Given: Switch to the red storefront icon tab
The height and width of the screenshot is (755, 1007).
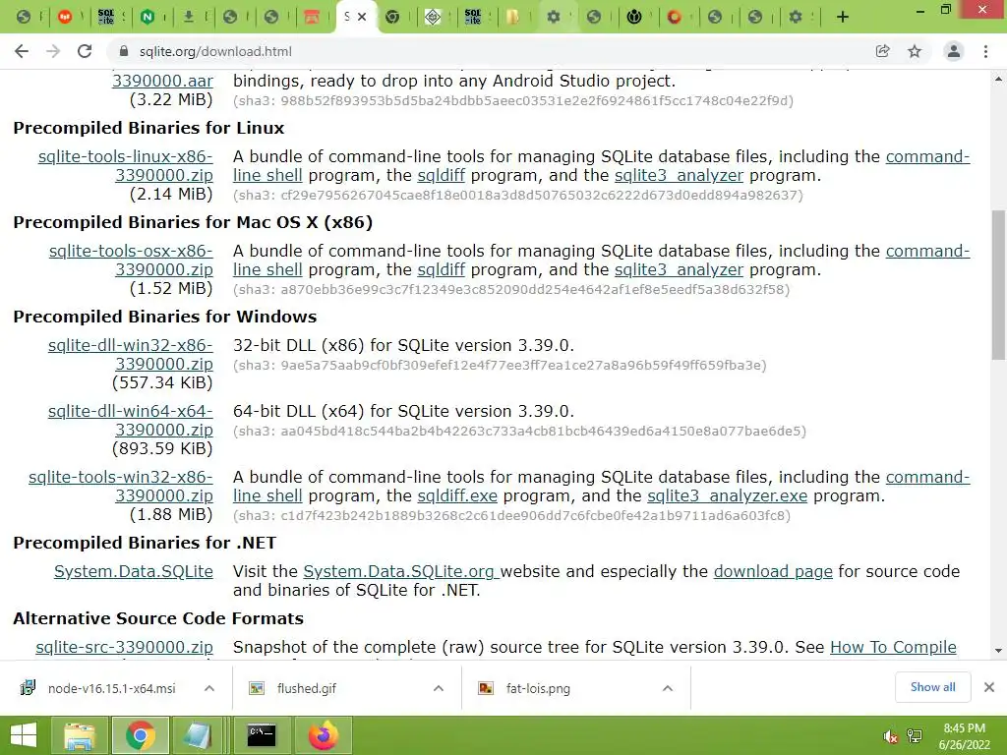Looking at the screenshot, I should click(312, 18).
